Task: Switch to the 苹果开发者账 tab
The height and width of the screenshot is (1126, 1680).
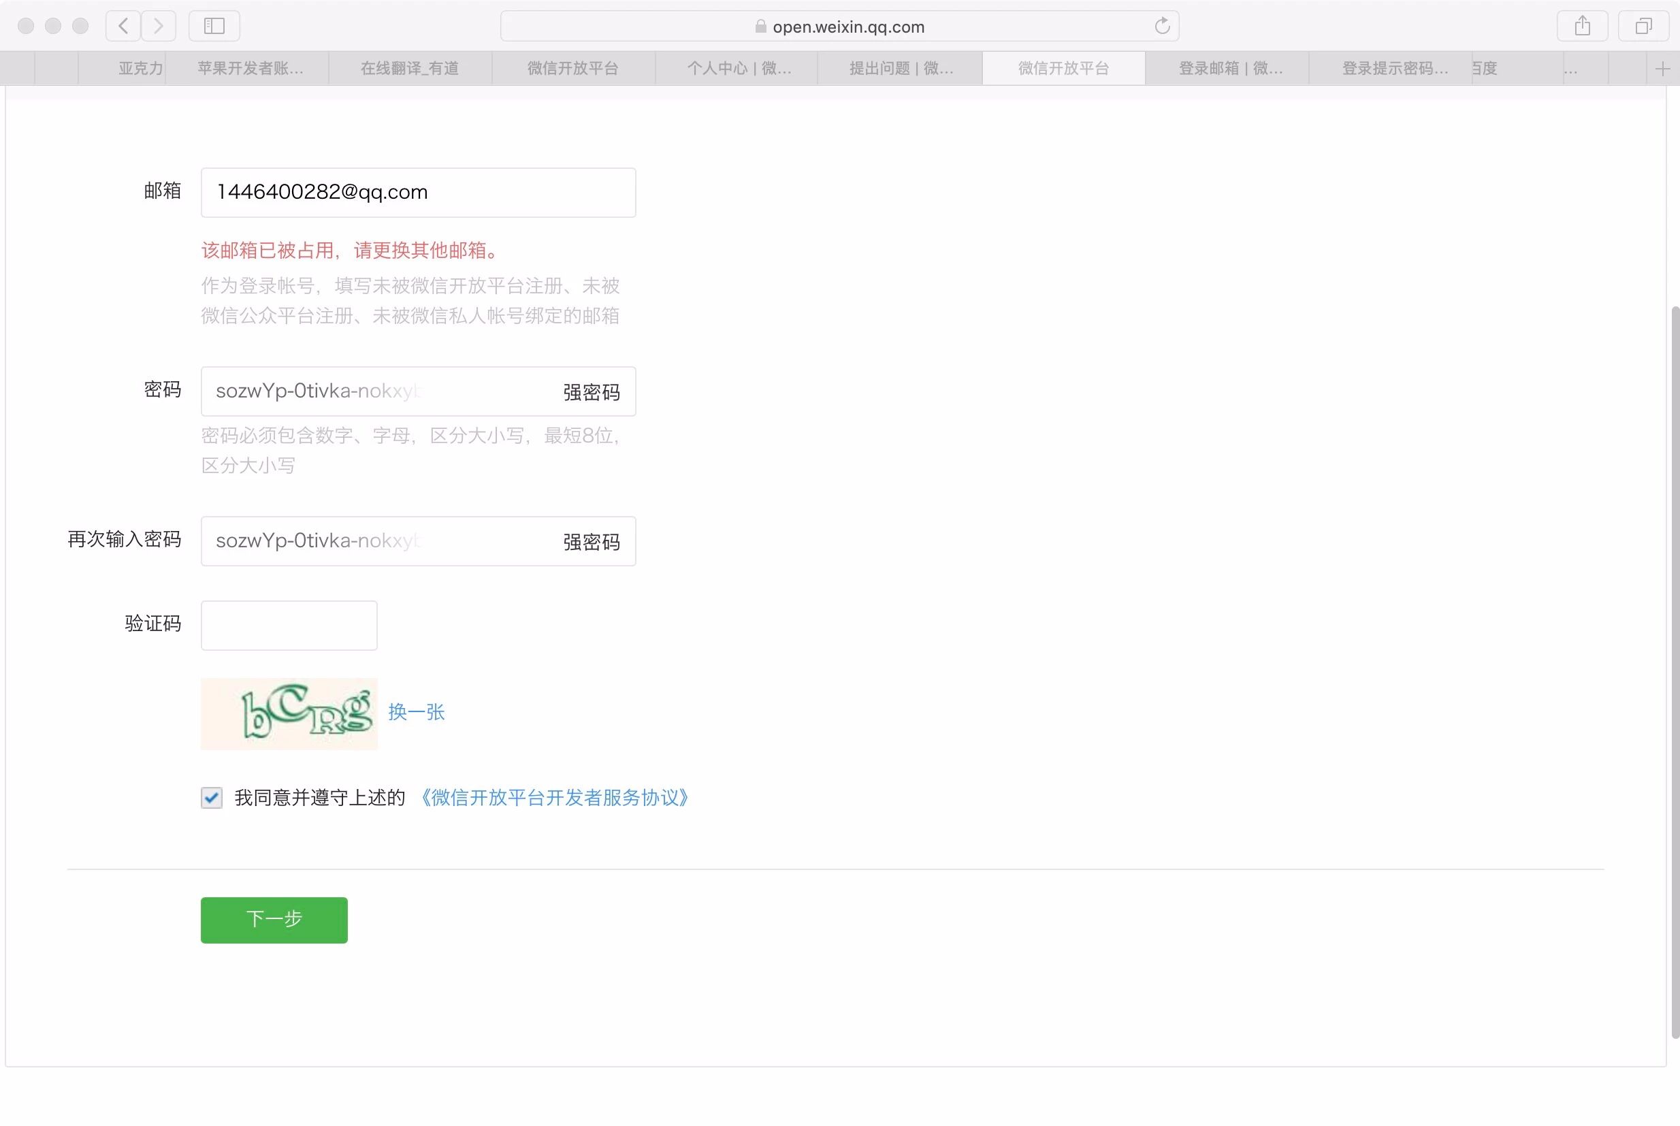Action: (250, 69)
